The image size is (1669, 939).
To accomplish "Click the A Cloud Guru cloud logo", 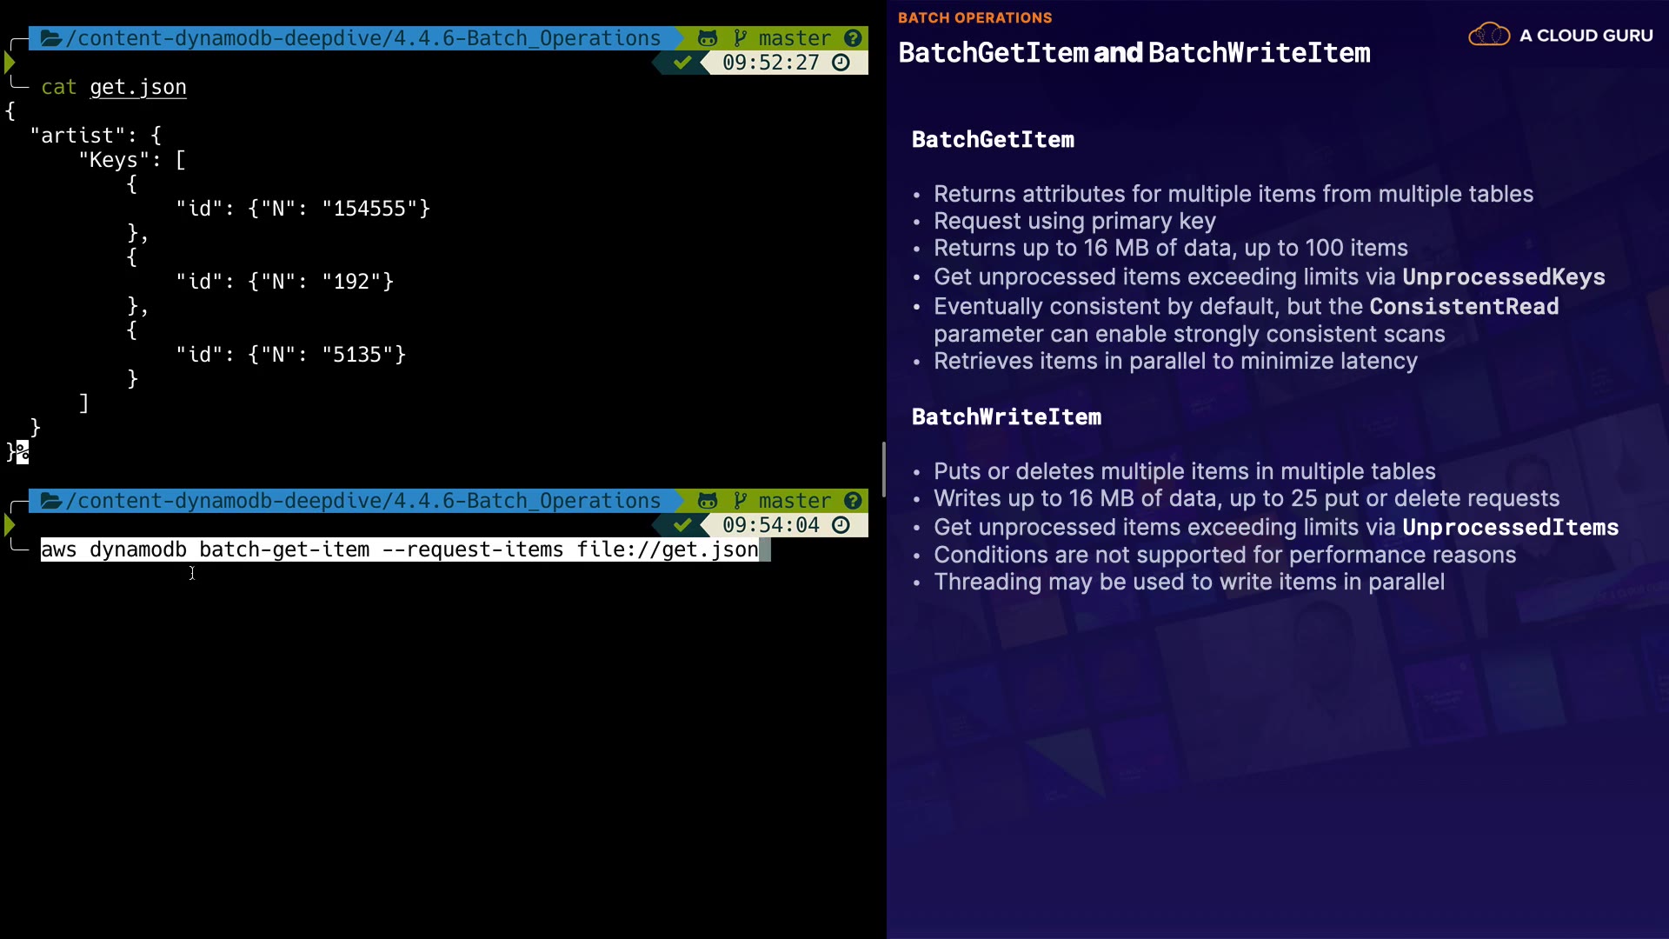I will point(1489,36).
